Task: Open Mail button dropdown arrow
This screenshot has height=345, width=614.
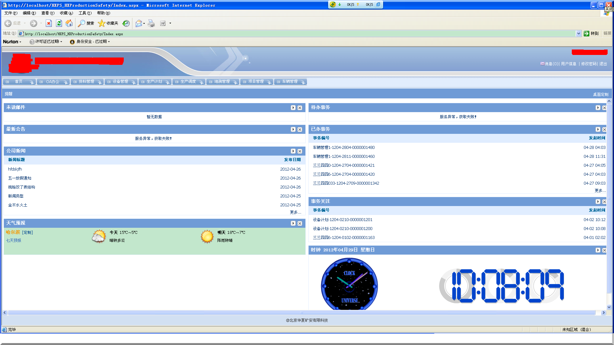Action: point(144,23)
